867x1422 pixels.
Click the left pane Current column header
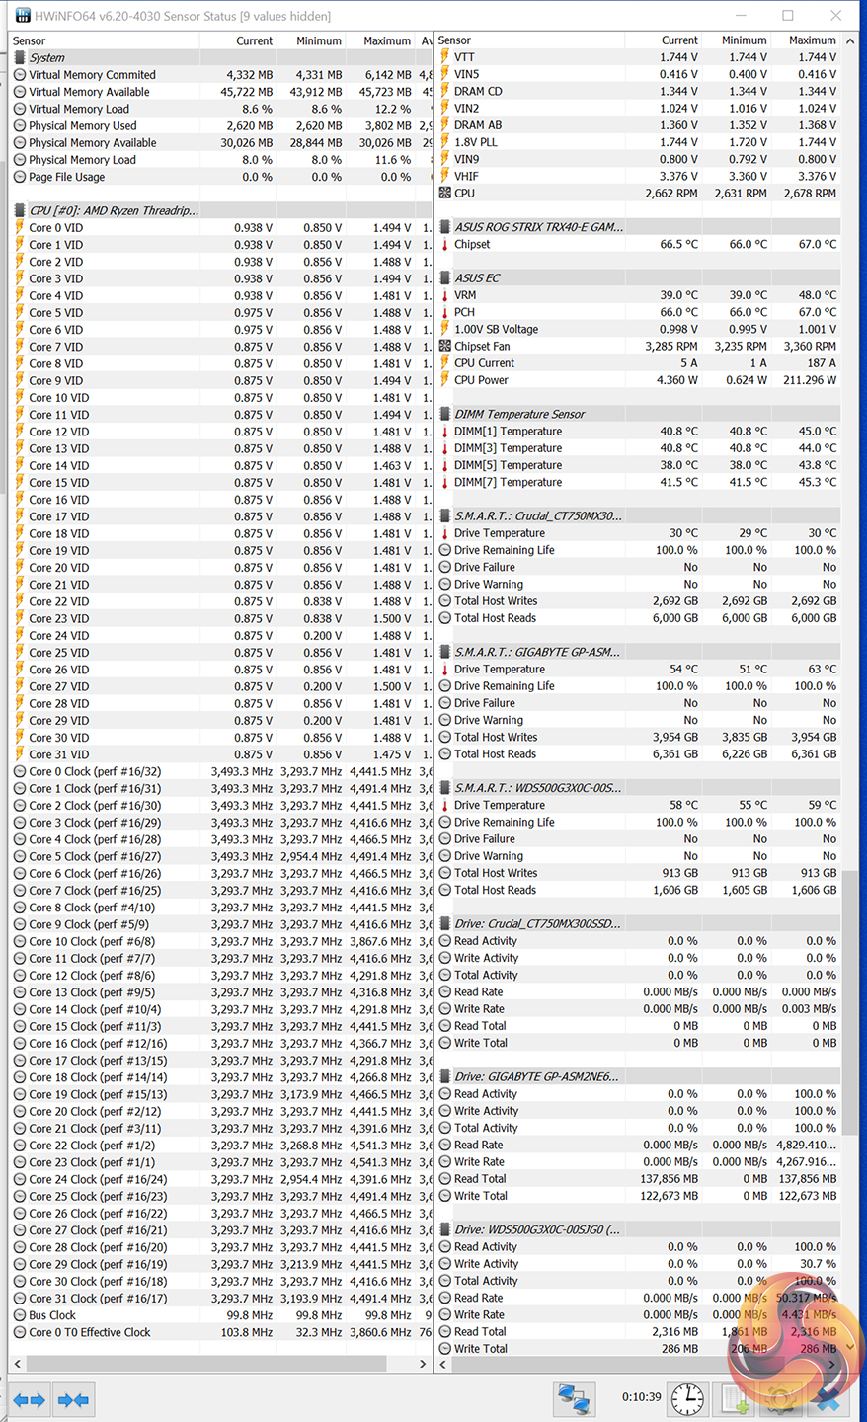(x=238, y=40)
